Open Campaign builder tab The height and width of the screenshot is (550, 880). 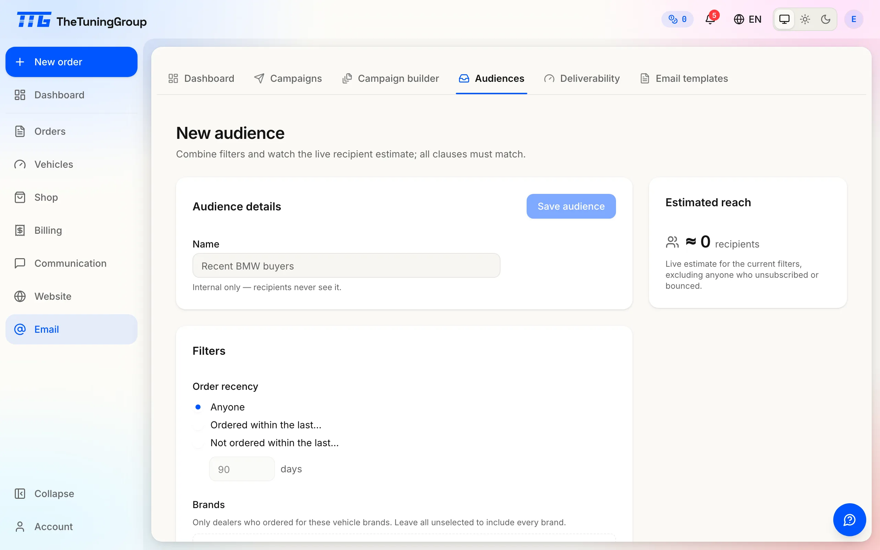coord(390,79)
